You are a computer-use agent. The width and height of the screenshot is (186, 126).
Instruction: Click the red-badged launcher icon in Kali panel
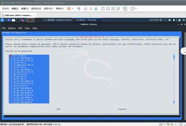[x=22, y=20]
